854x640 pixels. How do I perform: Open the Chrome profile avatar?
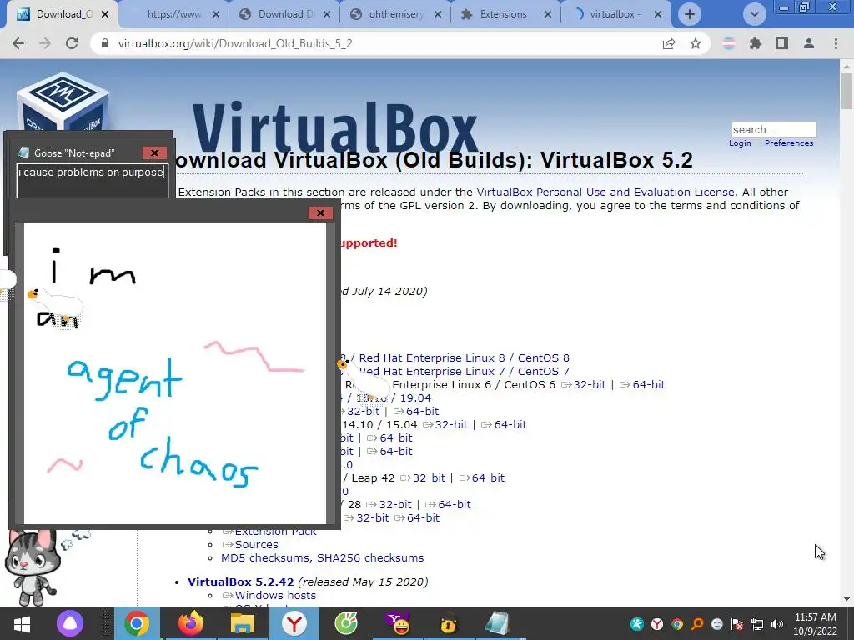tap(809, 43)
